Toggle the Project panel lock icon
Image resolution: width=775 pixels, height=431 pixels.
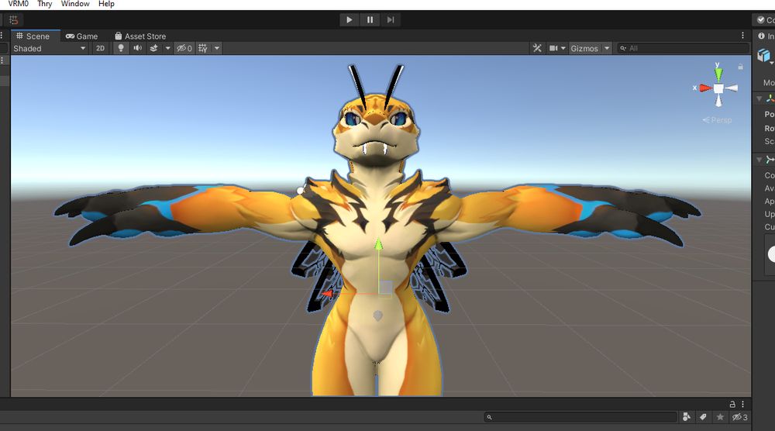tap(732, 404)
